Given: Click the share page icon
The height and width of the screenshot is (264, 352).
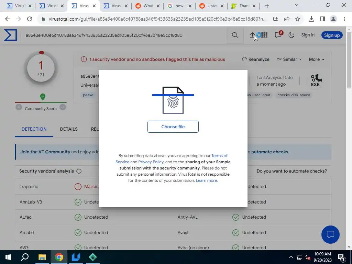Looking at the screenshot, I should (x=287, y=19).
